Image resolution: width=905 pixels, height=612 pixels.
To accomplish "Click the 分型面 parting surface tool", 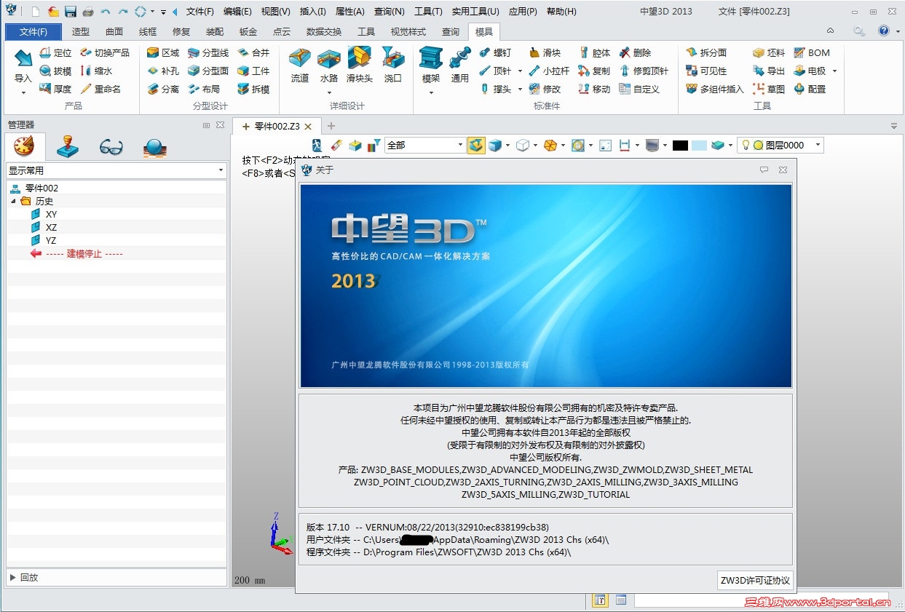I will pos(208,71).
